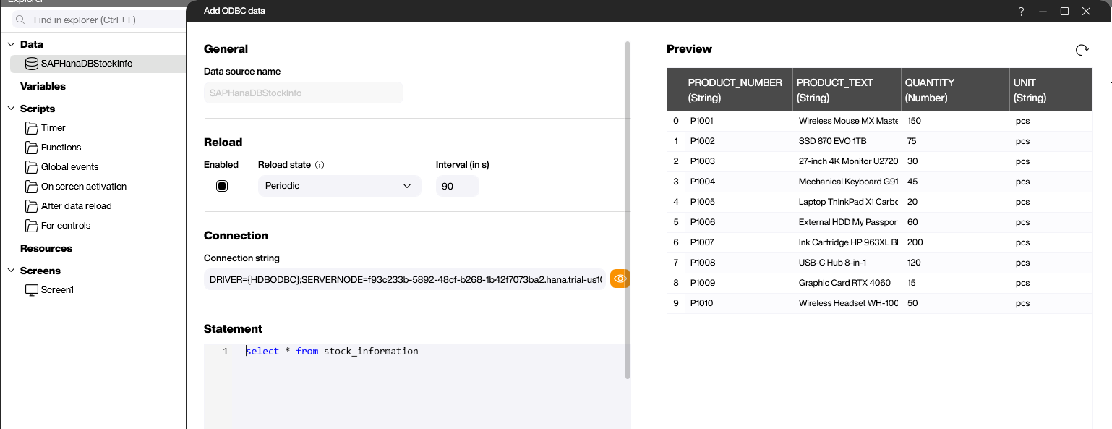Show the connection string via eye button

(x=620, y=279)
